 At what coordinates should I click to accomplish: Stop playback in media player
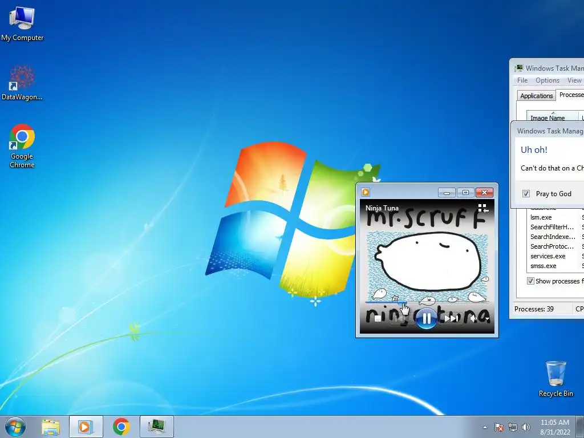[x=378, y=318]
